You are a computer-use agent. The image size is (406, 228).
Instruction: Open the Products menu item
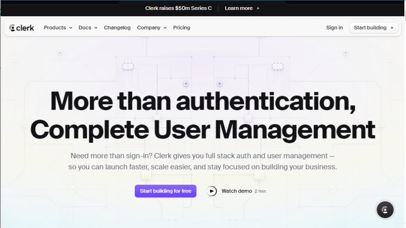pyautogui.click(x=55, y=28)
